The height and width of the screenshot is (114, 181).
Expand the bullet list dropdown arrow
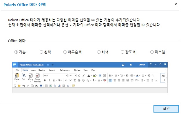point(113,76)
